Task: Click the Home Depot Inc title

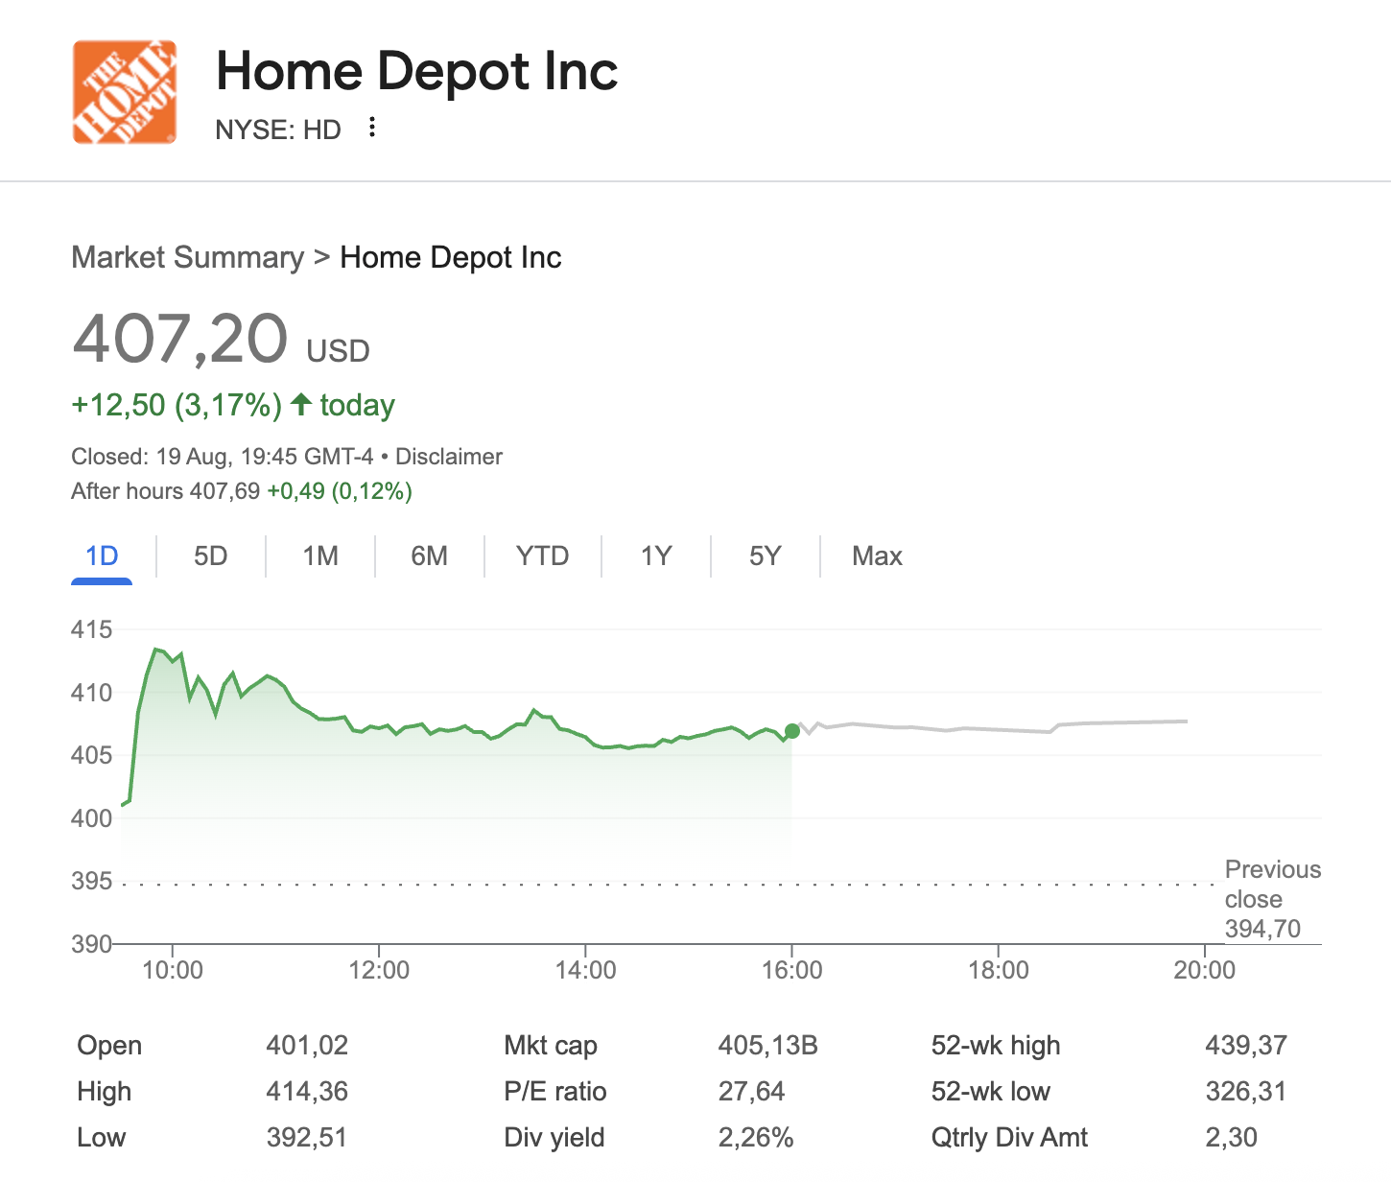Action: (416, 71)
